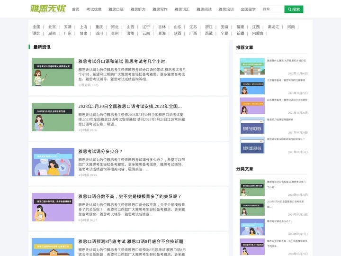Open 分类文章 link 雅思口语分数不高
341x256 pixels.
coord(287,243)
